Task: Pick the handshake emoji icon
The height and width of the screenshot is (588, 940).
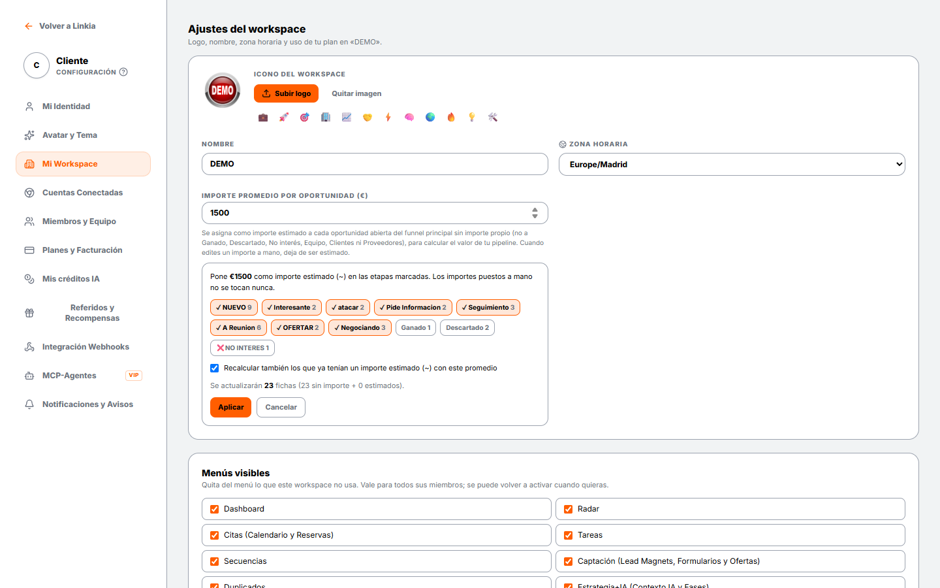Action: tap(368, 118)
